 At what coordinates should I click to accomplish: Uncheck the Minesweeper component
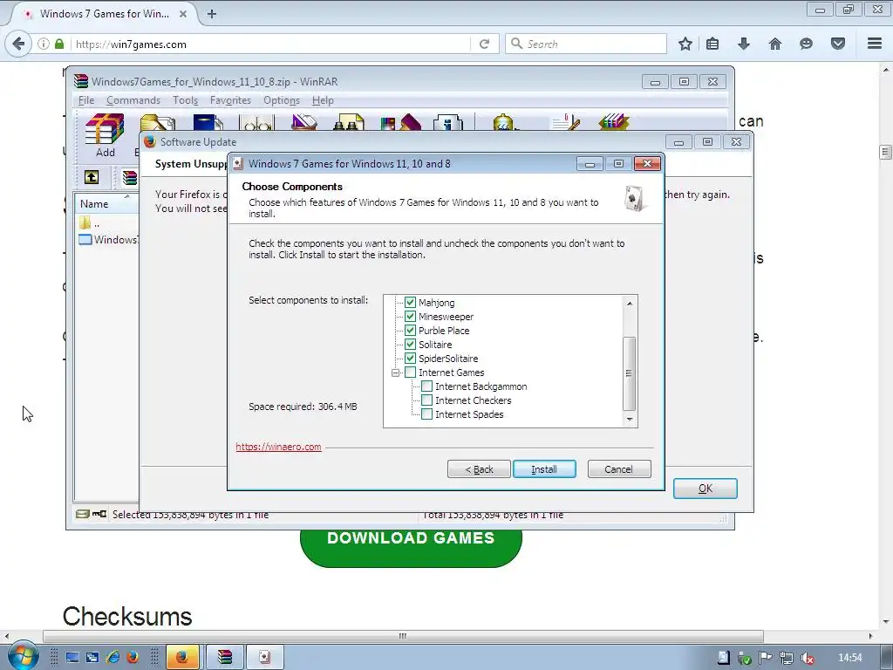click(x=410, y=316)
